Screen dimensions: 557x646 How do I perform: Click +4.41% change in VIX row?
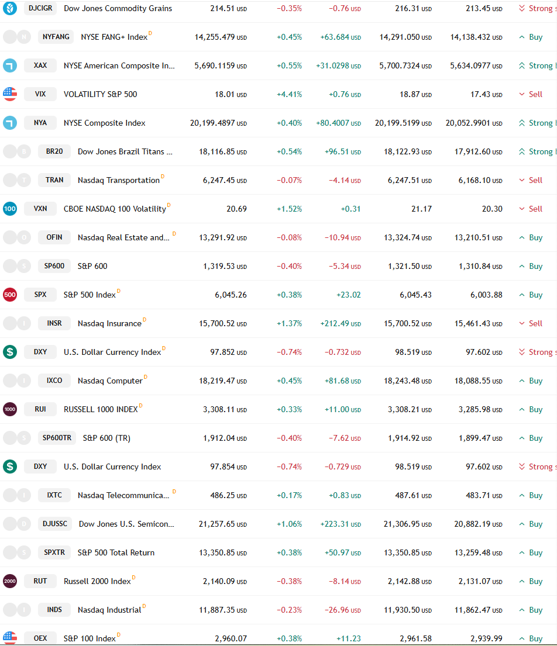click(x=289, y=94)
